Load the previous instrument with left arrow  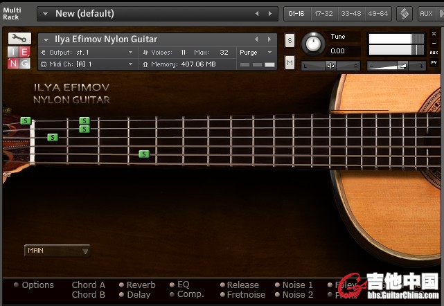(x=256, y=39)
